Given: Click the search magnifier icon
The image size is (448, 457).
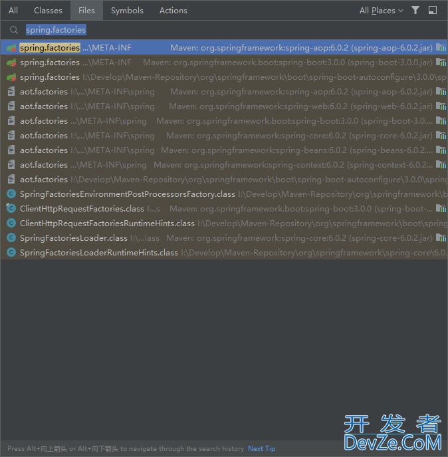Looking at the screenshot, I should (14, 30).
